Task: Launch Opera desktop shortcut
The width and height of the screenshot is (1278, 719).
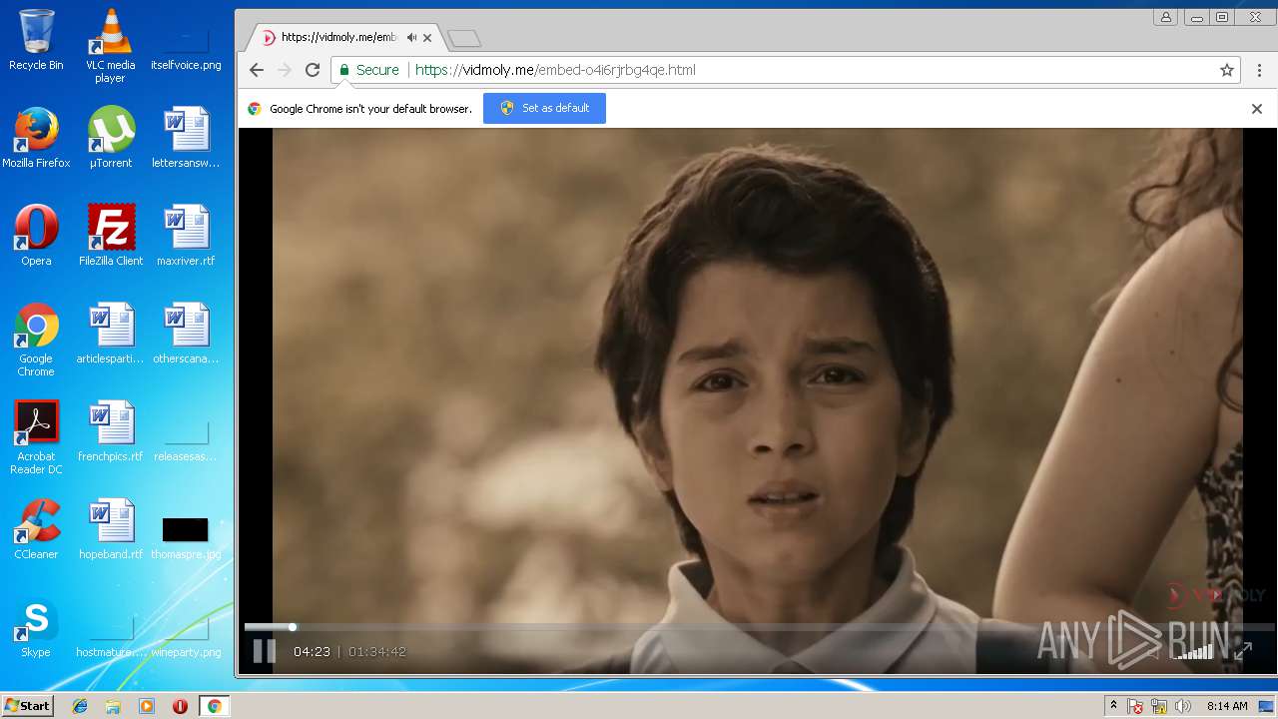Action: click(x=36, y=236)
